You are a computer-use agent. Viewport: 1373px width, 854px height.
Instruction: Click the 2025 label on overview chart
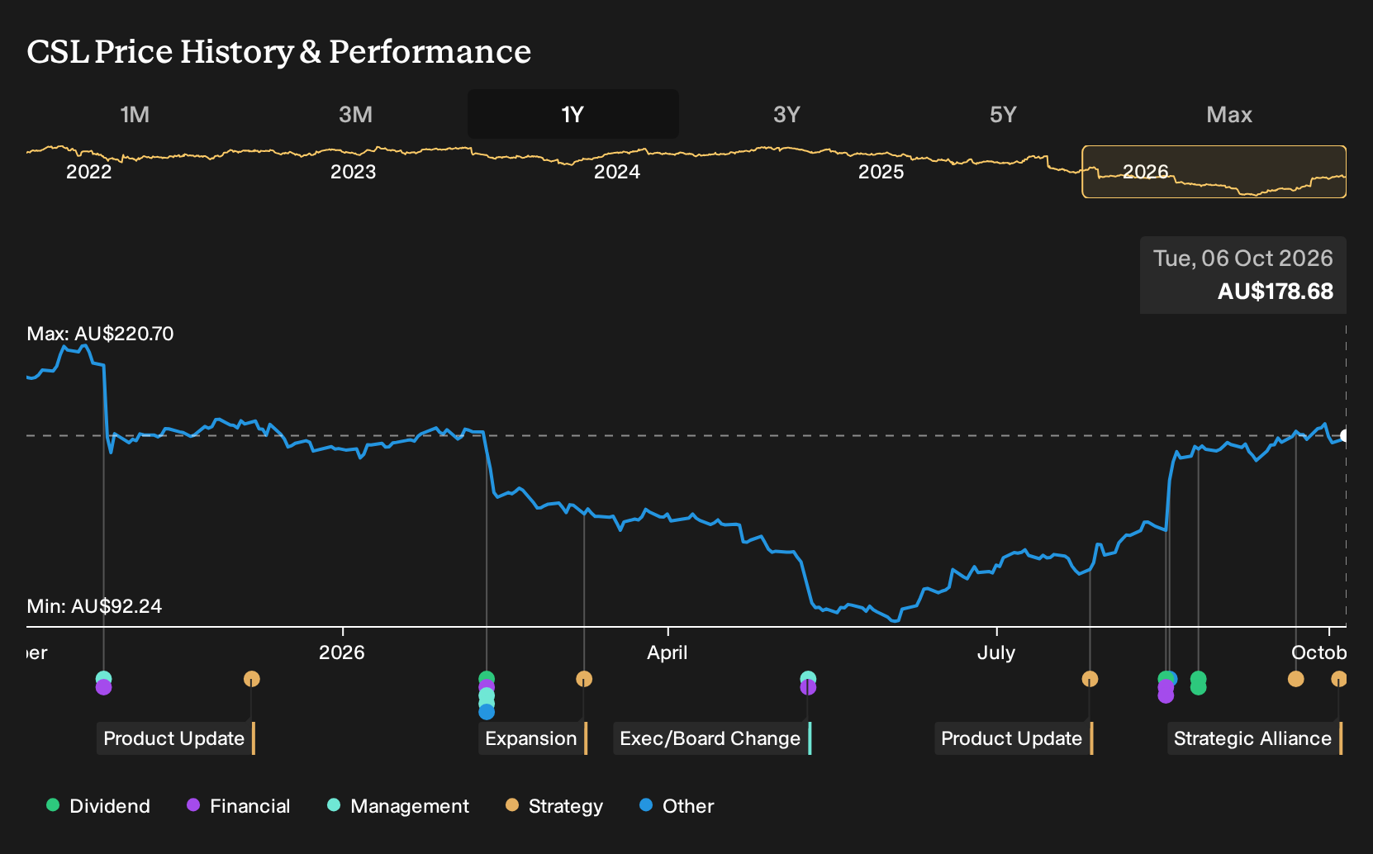881,172
